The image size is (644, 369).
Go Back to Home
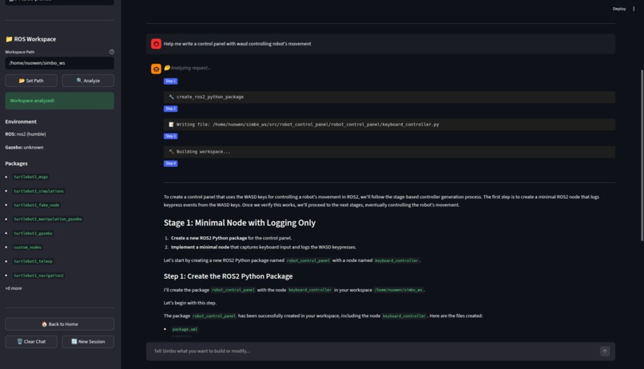(x=60, y=323)
